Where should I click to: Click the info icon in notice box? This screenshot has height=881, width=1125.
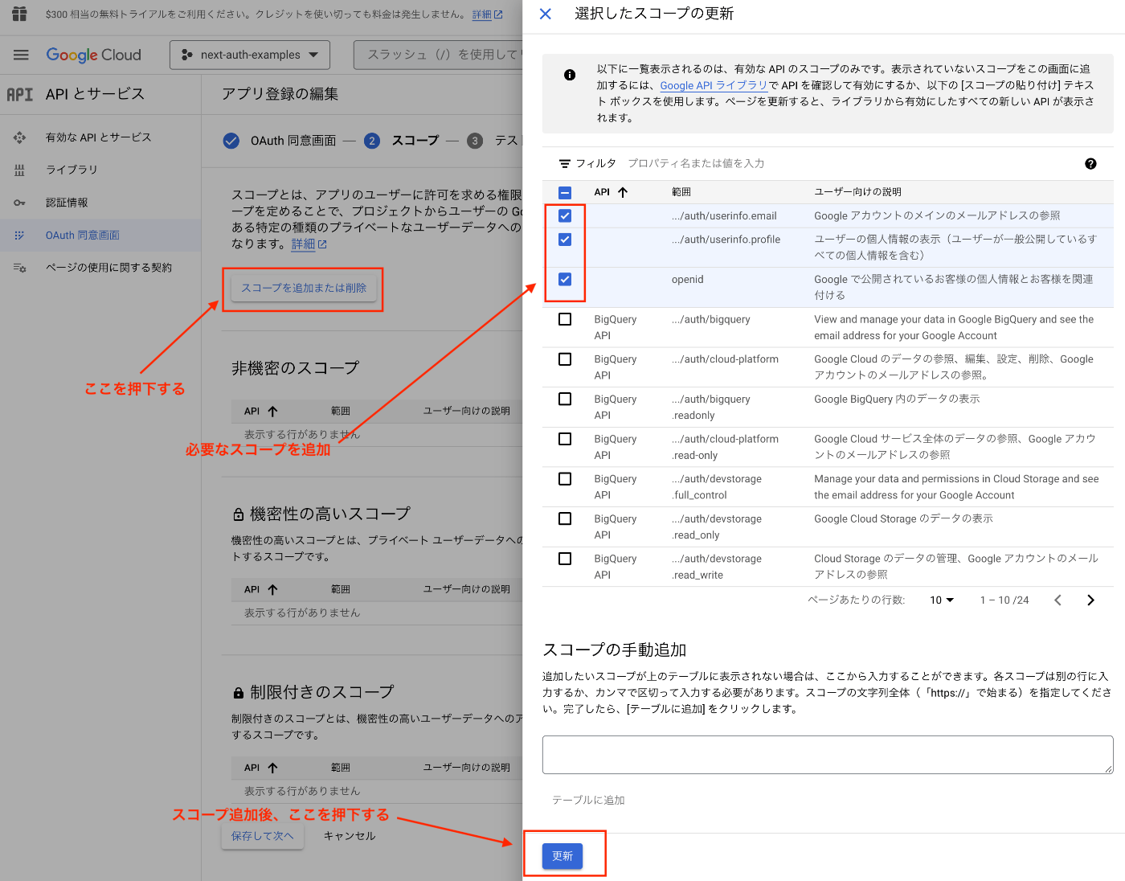(570, 75)
